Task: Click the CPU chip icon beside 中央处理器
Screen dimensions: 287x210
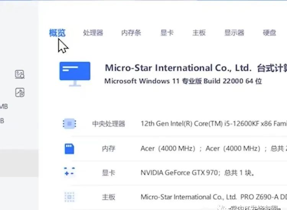Action: 69,123
